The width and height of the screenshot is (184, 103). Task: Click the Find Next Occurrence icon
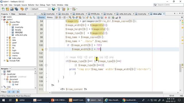[x=77, y=17]
